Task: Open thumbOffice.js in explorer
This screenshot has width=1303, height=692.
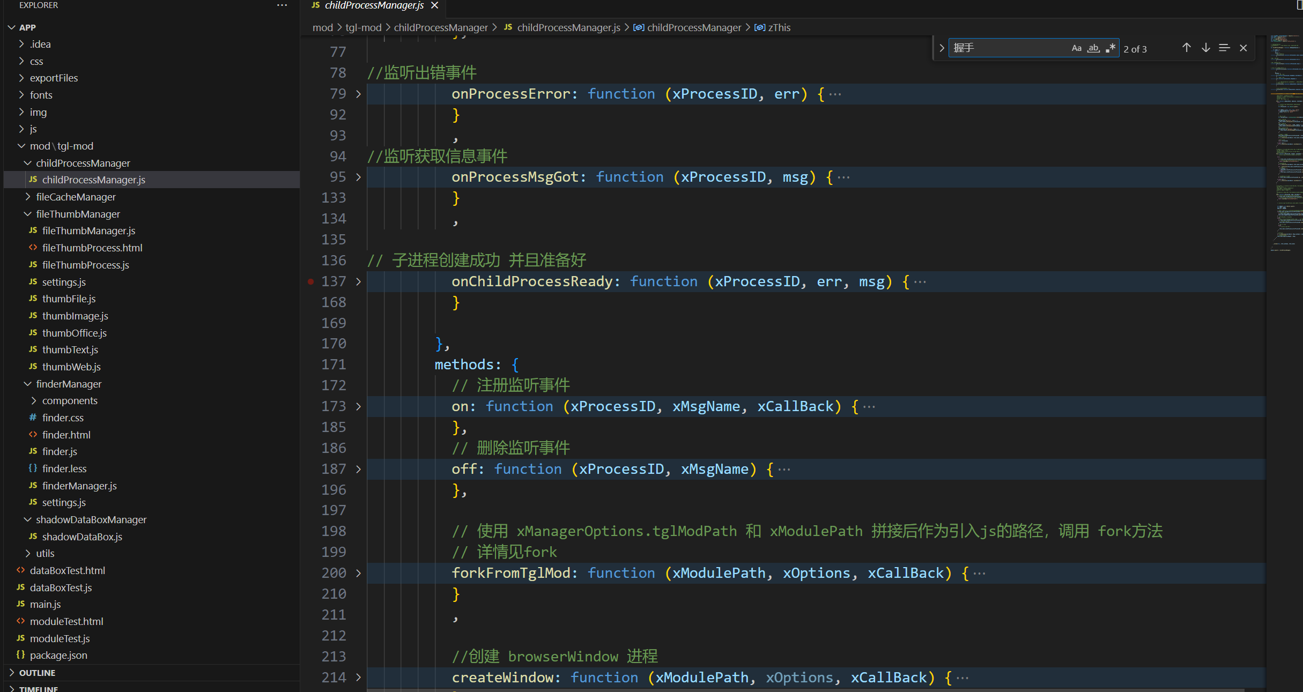Action: 74,333
